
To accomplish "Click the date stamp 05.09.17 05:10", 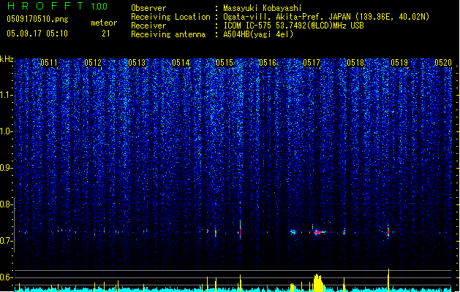I will click(x=37, y=34).
